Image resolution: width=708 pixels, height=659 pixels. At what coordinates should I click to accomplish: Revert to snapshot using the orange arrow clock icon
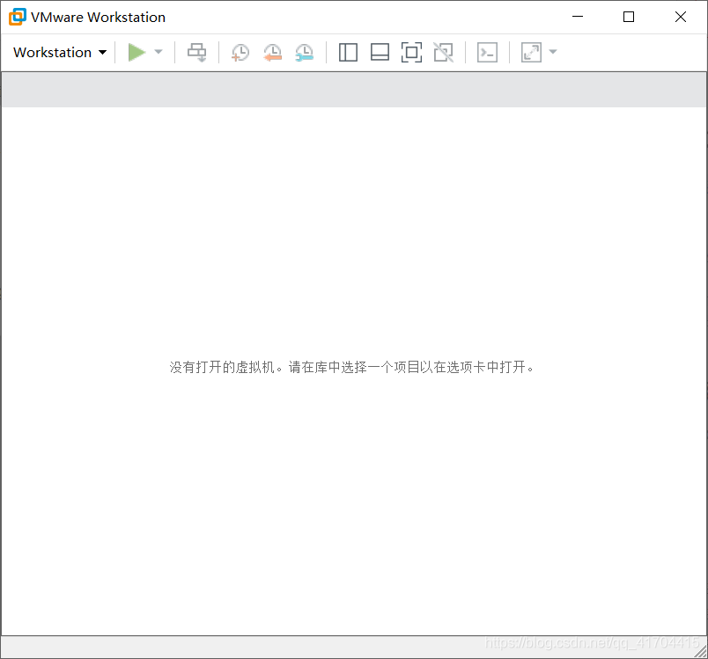point(272,52)
